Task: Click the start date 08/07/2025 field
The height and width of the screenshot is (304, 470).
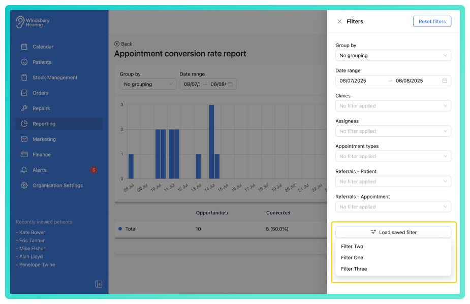Action: point(360,81)
